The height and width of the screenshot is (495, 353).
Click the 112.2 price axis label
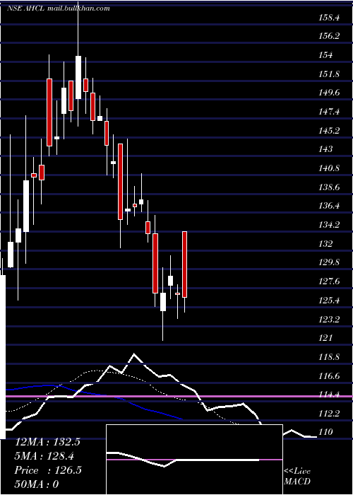point(330,413)
